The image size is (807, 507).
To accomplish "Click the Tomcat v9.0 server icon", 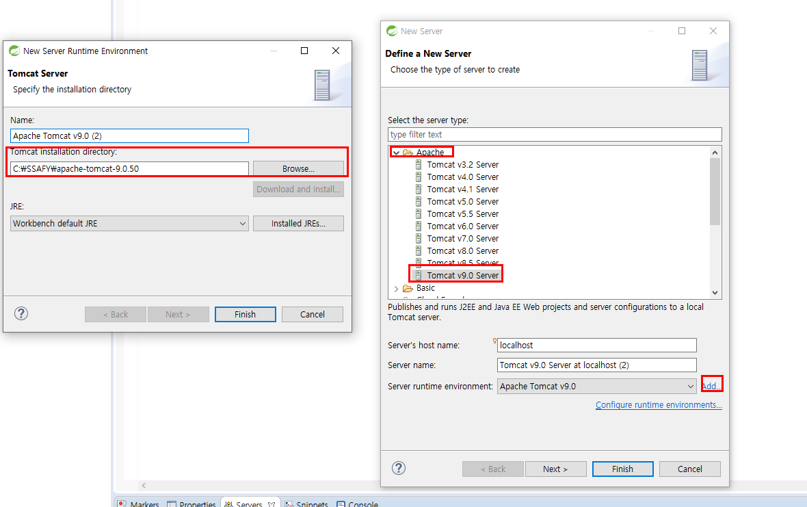I will (419, 275).
